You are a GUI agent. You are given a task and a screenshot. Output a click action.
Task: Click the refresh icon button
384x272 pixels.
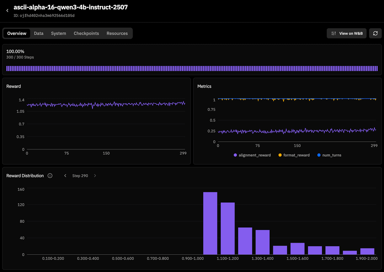(375, 33)
